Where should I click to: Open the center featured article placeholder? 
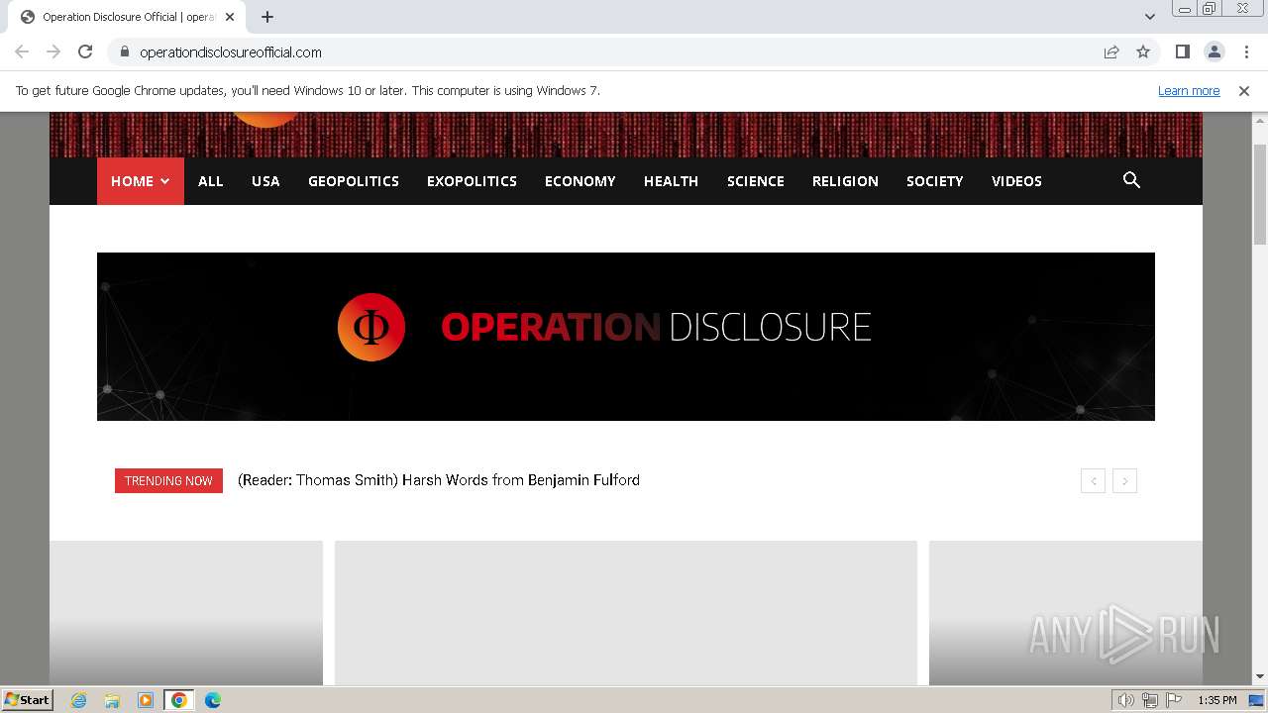(x=626, y=612)
